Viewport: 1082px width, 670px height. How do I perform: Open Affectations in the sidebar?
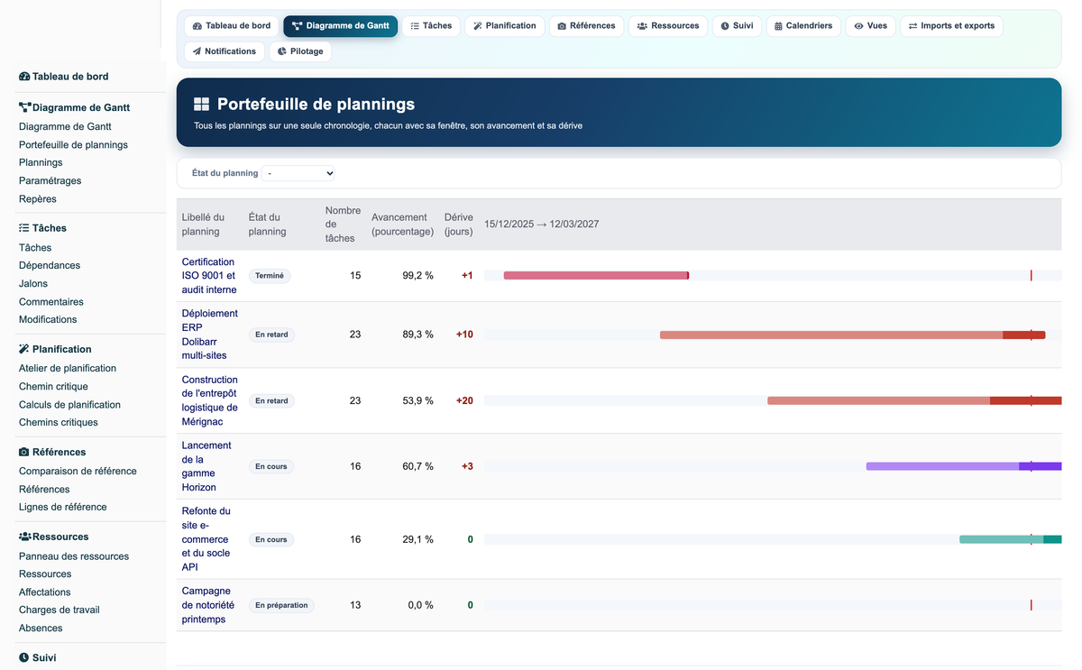click(45, 592)
